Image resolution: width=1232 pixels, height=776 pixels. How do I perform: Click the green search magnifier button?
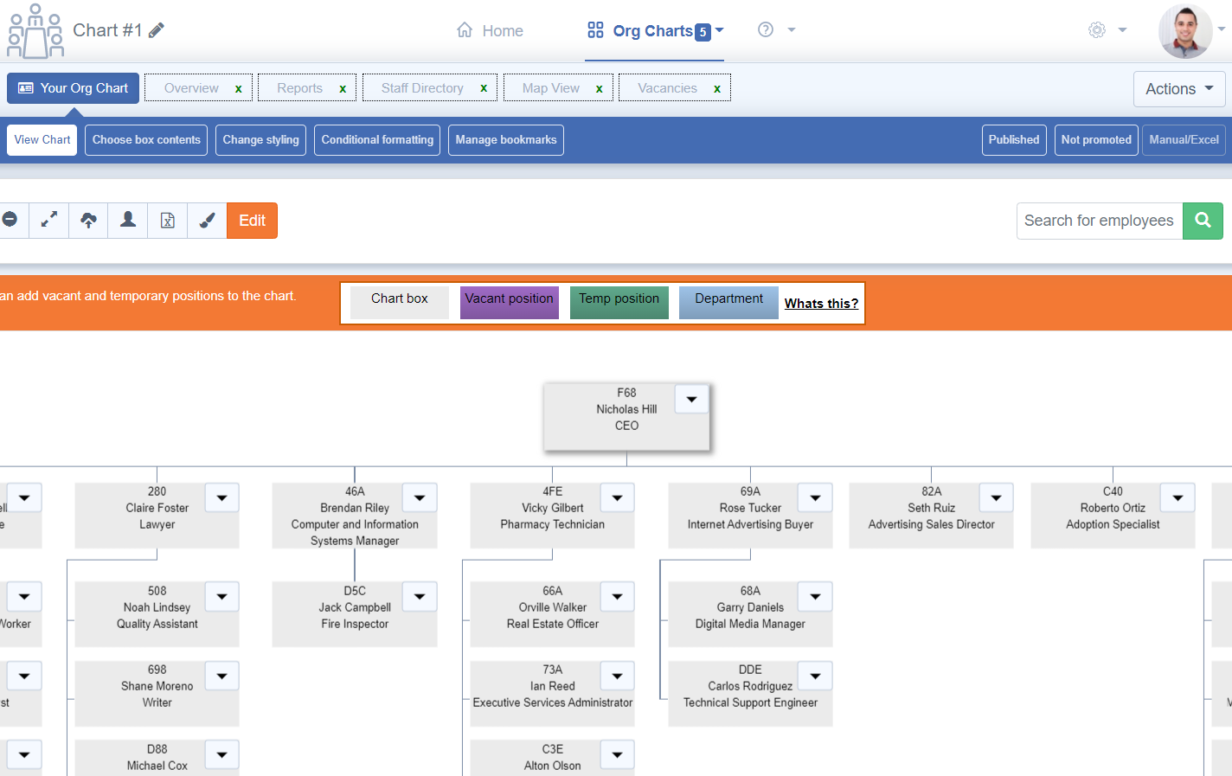pyautogui.click(x=1203, y=221)
